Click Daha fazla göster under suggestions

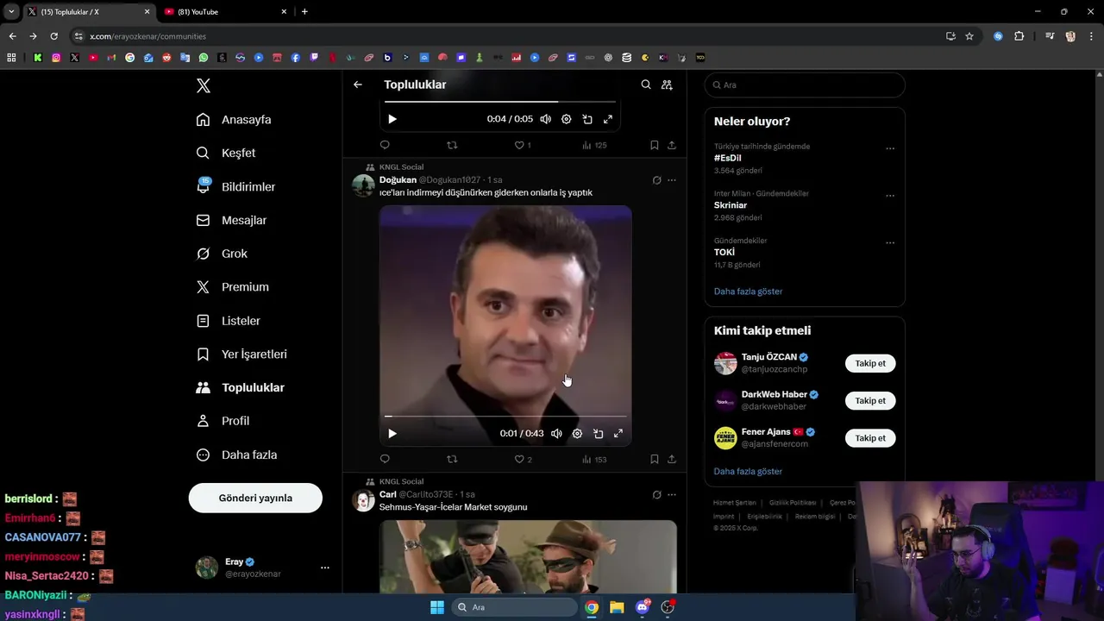coord(748,472)
